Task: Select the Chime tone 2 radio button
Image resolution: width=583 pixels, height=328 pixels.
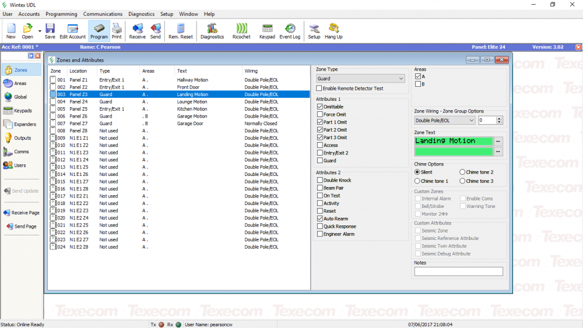Action: pos(462,172)
